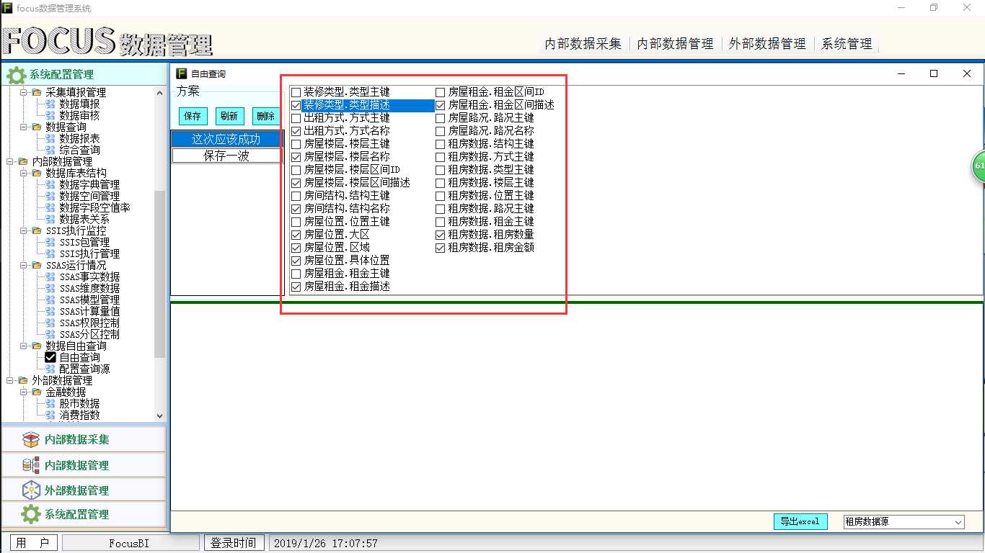
Task: Enable 房屋路况.路况名称 checkbox
Action: [x=441, y=131]
